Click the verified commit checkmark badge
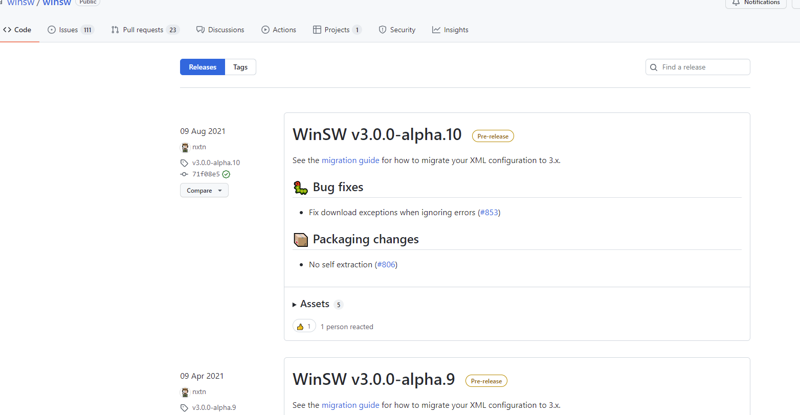 tap(226, 174)
